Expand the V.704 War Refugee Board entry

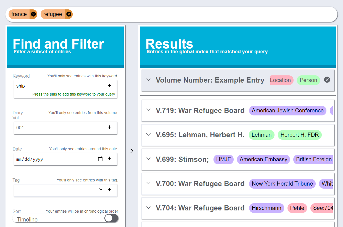click(x=149, y=208)
